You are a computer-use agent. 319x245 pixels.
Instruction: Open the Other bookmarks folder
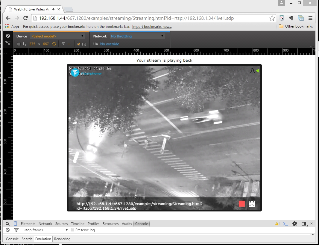296,26
